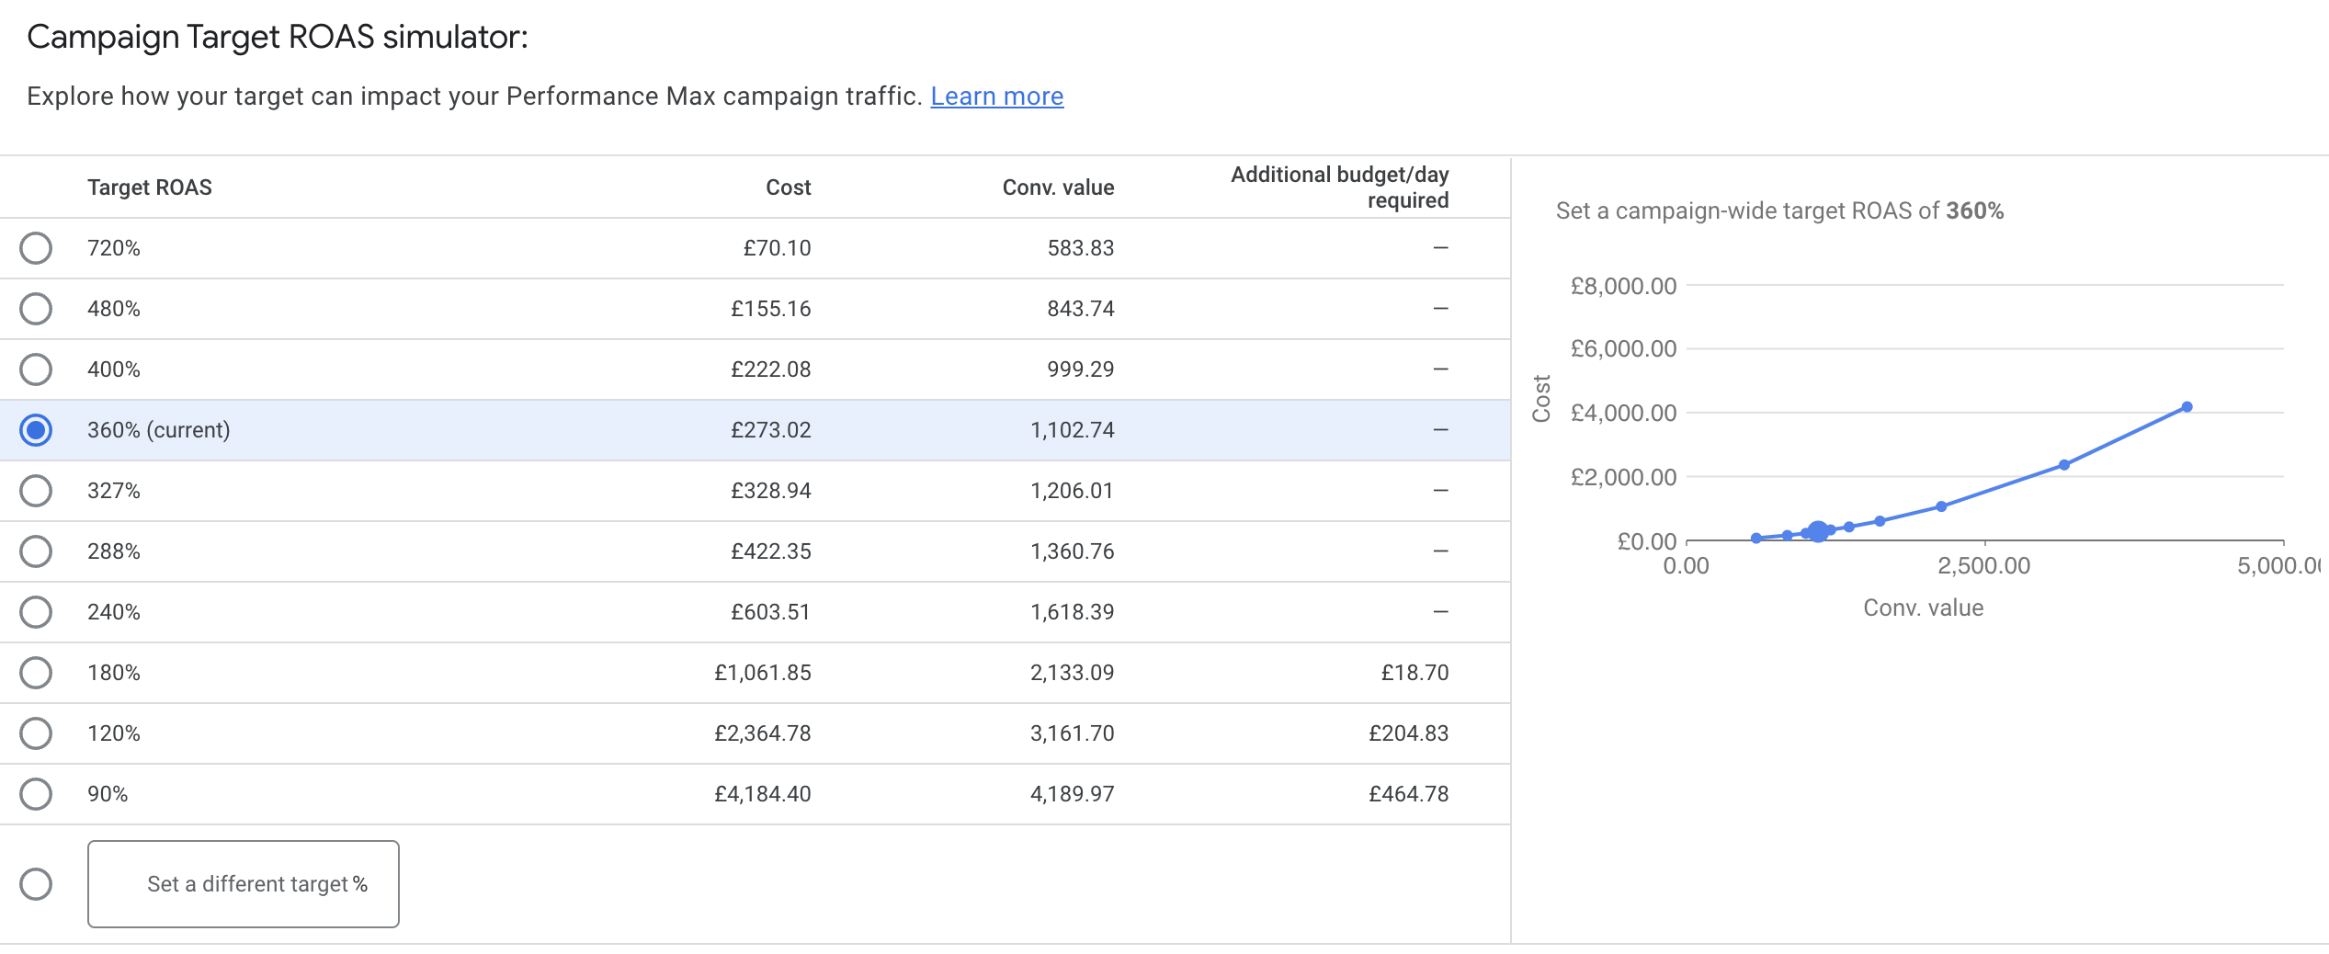Click the enlarged current data point on the curve
Image resolution: width=2329 pixels, height=954 pixels.
pyautogui.click(x=1816, y=529)
